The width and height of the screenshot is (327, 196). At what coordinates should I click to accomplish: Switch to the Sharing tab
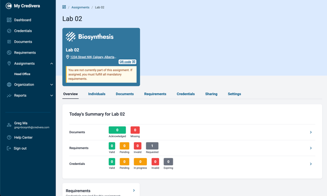(211, 94)
